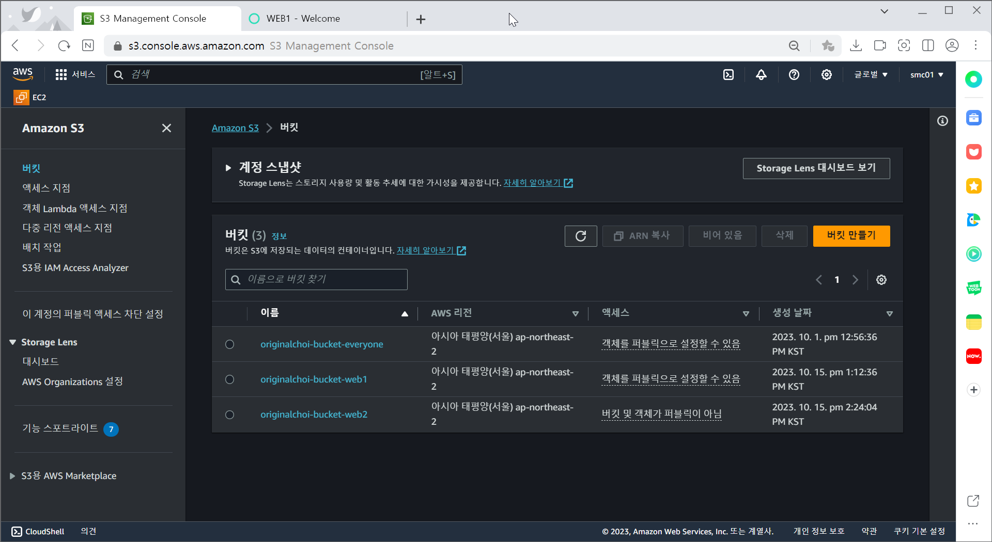Open the webtoon sidebar app

coord(974,288)
